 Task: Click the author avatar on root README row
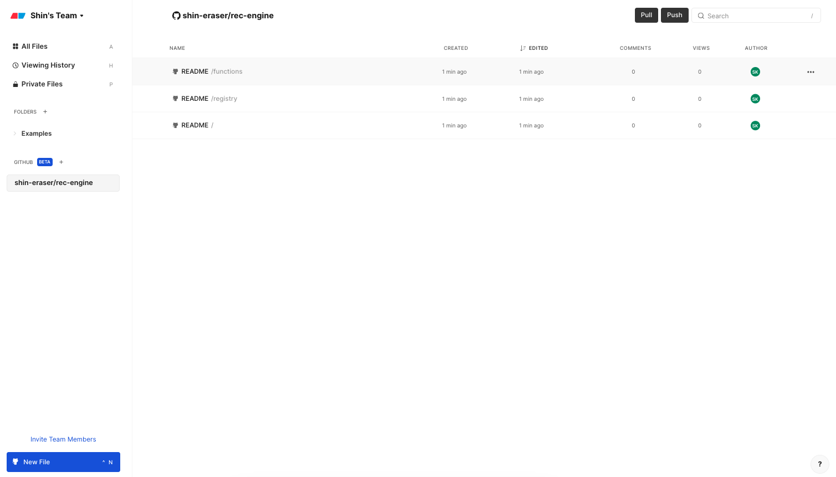click(x=755, y=126)
